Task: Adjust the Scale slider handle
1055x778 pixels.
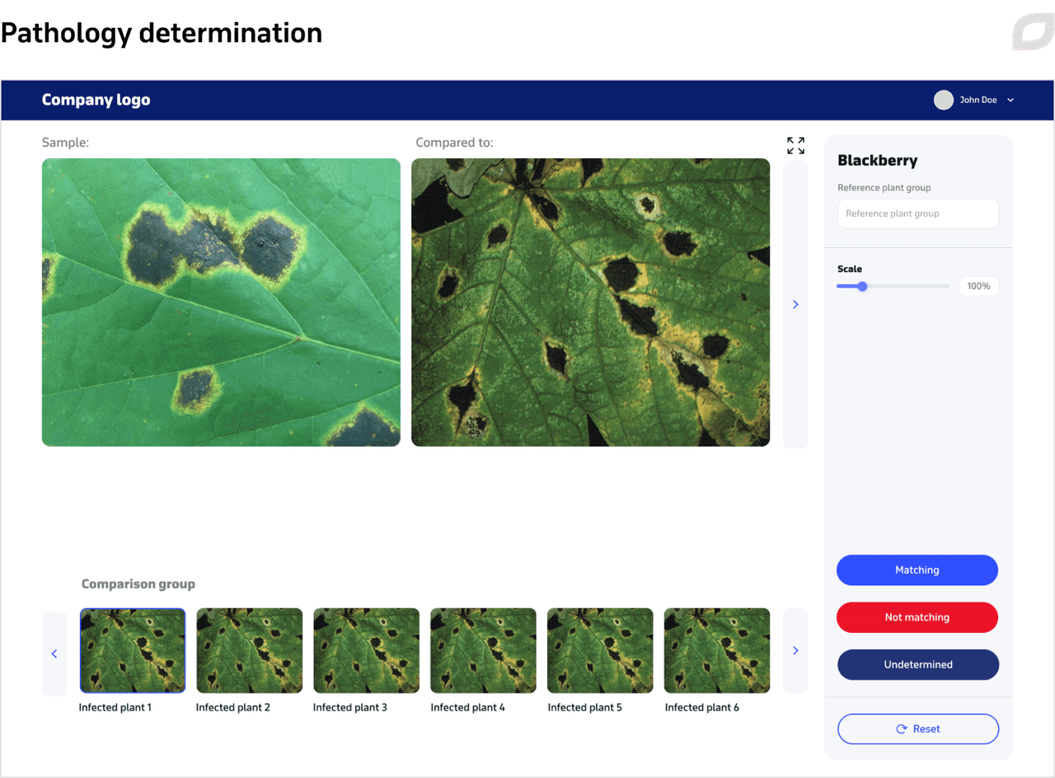Action: [x=862, y=286]
